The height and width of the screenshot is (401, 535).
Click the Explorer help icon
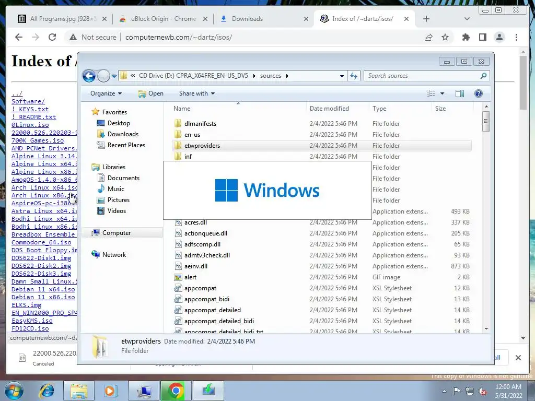point(479,93)
